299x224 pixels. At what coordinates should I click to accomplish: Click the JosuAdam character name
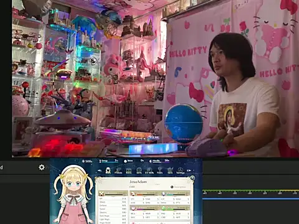point(138,182)
